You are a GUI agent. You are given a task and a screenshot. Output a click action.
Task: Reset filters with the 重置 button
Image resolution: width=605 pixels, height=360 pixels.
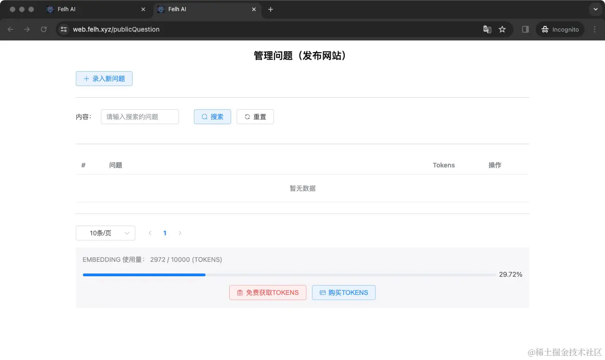[x=255, y=117]
